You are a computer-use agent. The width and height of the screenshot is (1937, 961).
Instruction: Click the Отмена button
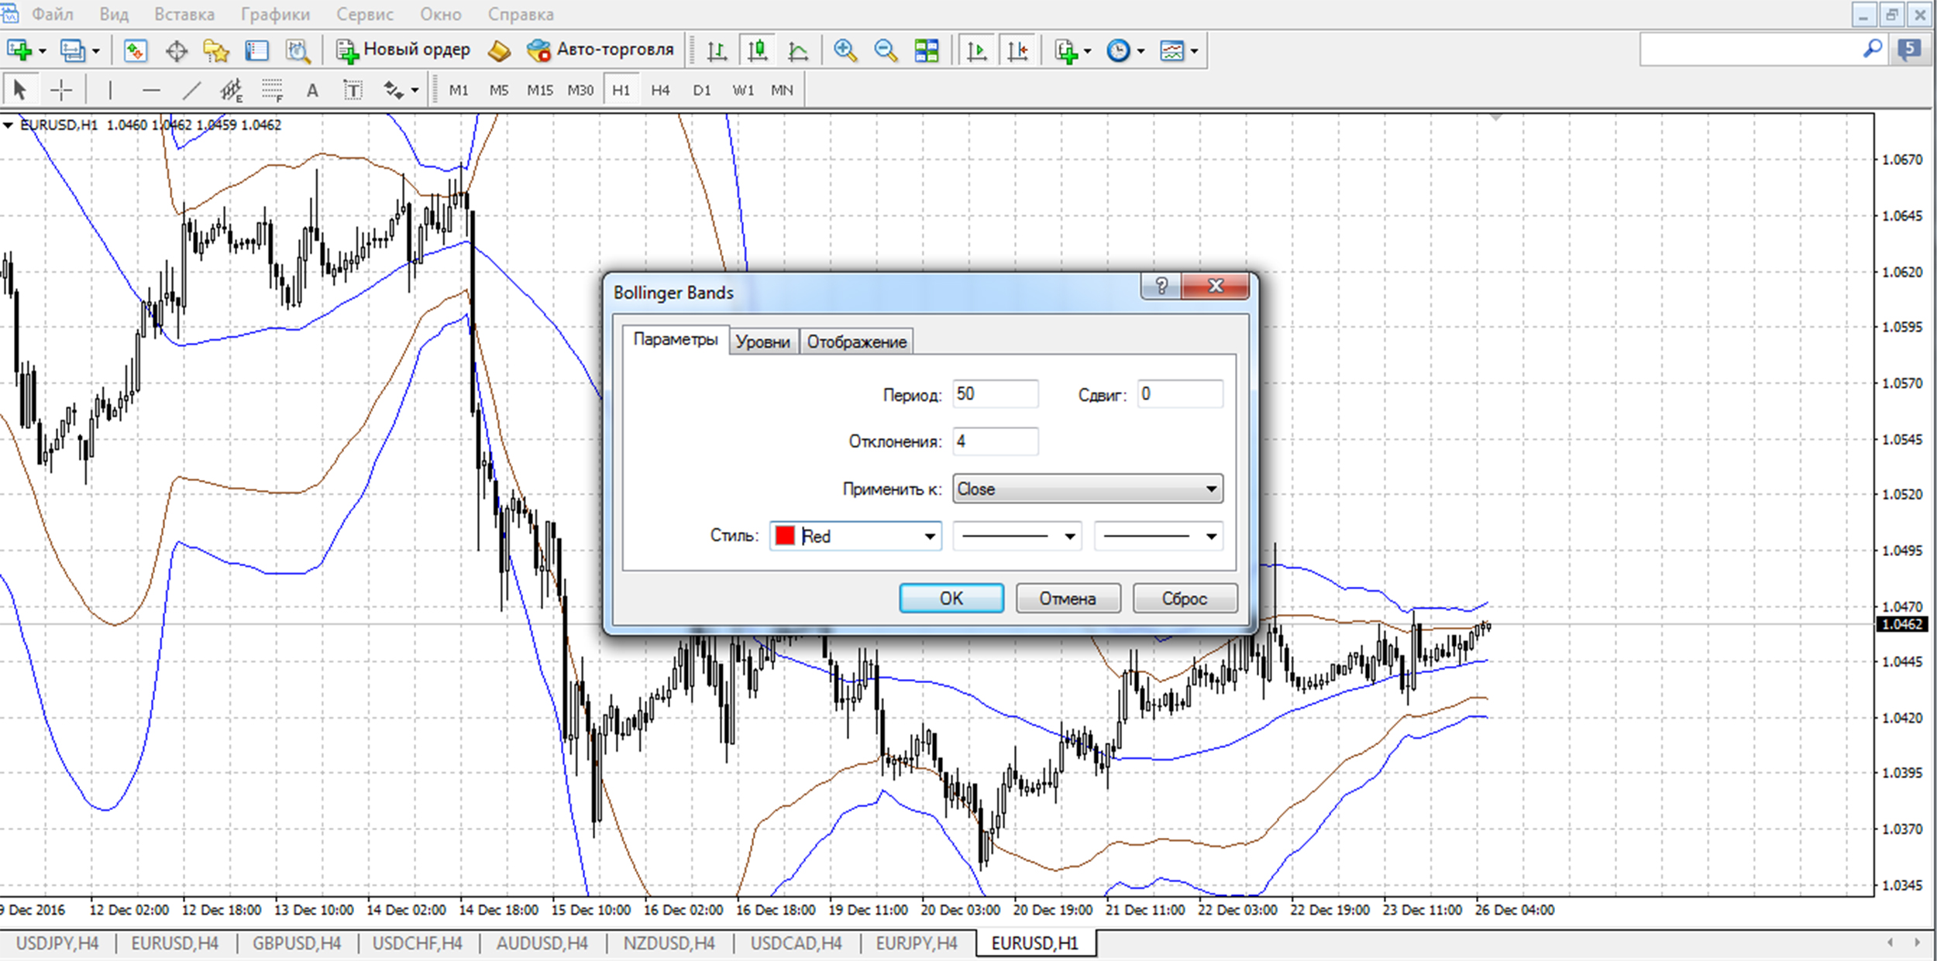[1068, 599]
